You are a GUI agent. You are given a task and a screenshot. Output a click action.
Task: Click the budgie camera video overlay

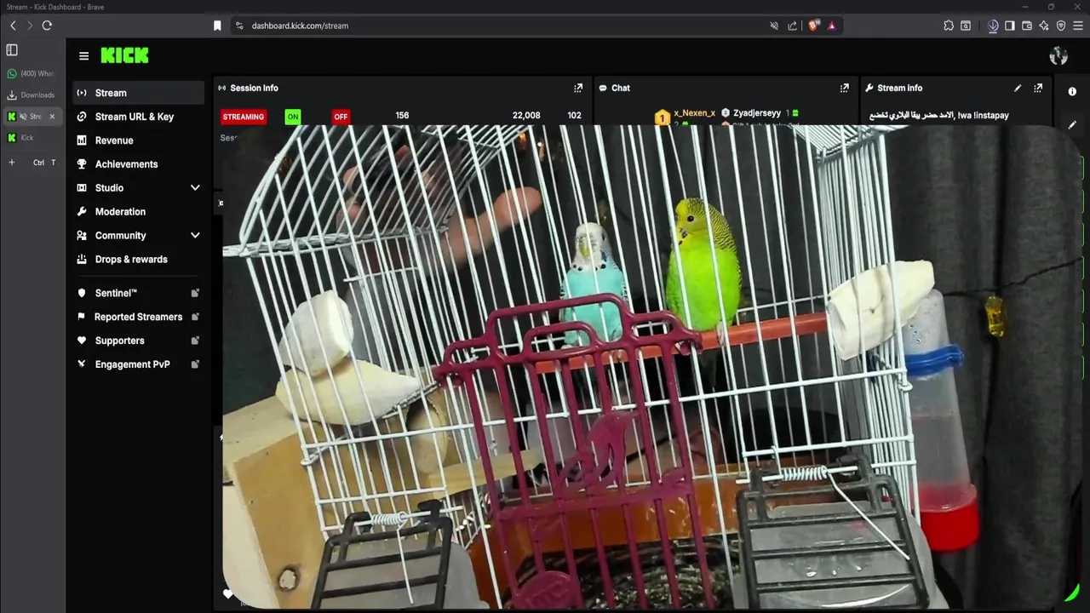[651, 367]
